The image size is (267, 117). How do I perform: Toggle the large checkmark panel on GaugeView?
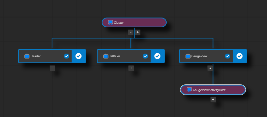tap(240, 56)
